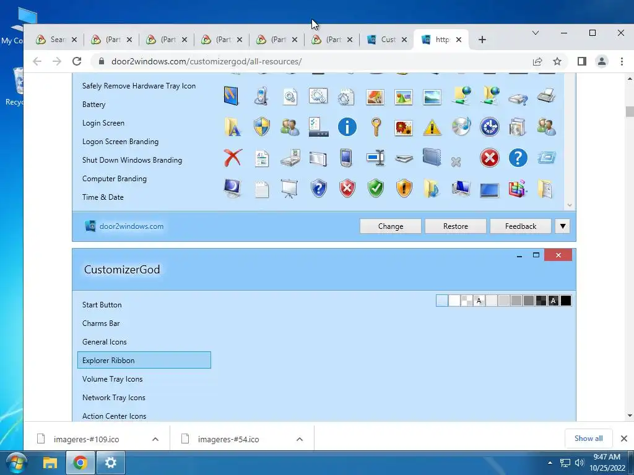The width and height of the screenshot is (634, 475).
Task: Click the large red X delete icon
Action: (233, 158)
